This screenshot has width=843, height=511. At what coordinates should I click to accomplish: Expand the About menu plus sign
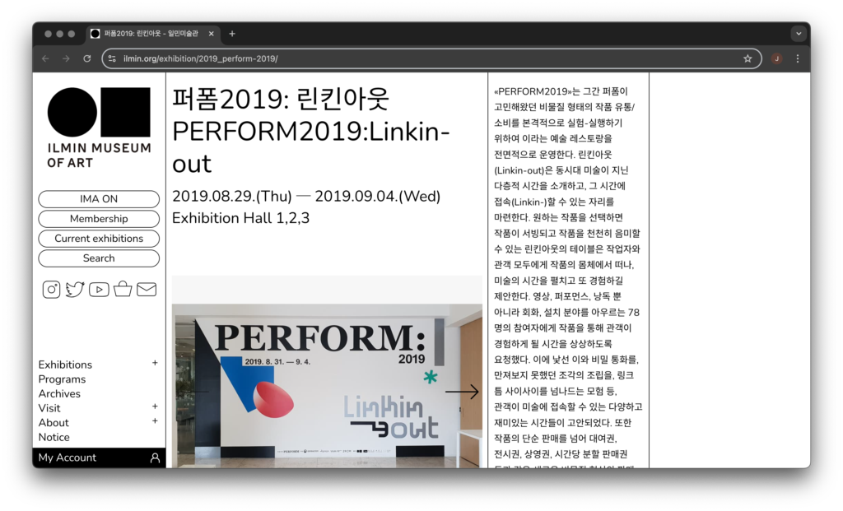point(155,421)
